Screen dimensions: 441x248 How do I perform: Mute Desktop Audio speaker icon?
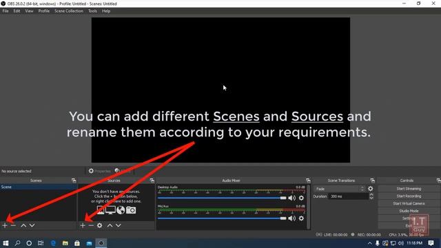point(292,198)
